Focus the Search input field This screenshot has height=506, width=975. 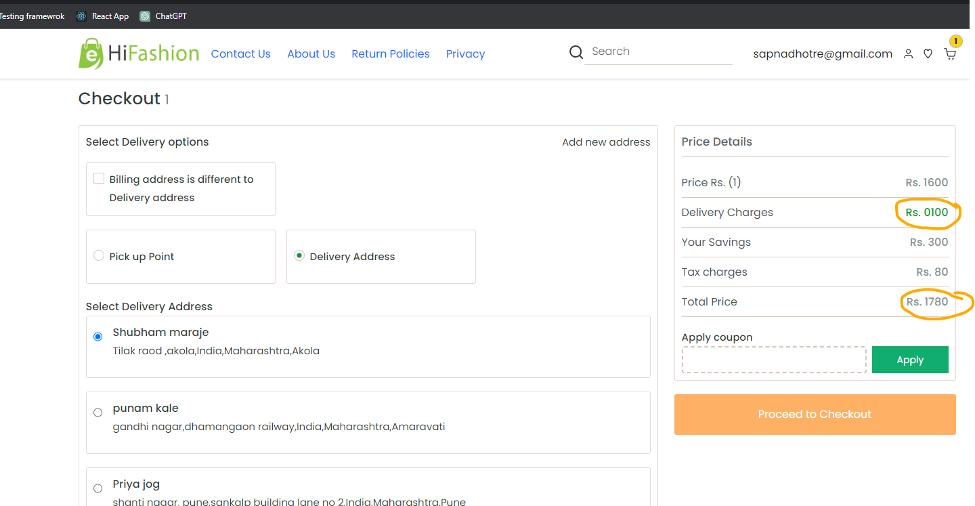[659, 51]
